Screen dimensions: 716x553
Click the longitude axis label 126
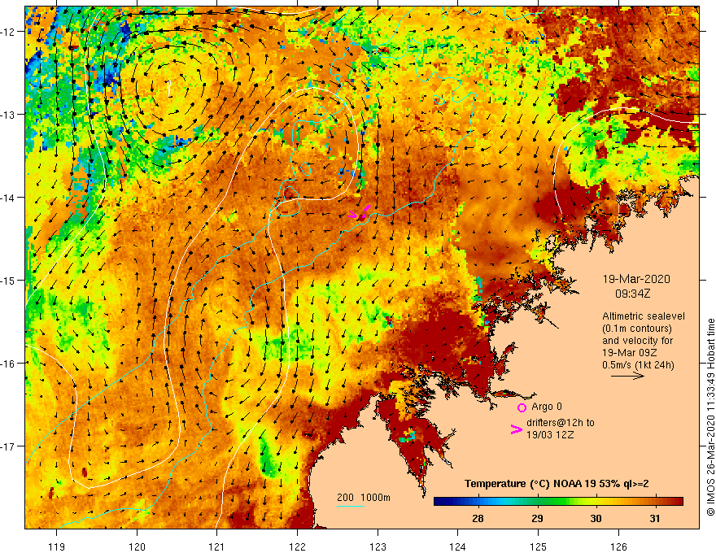618,546
